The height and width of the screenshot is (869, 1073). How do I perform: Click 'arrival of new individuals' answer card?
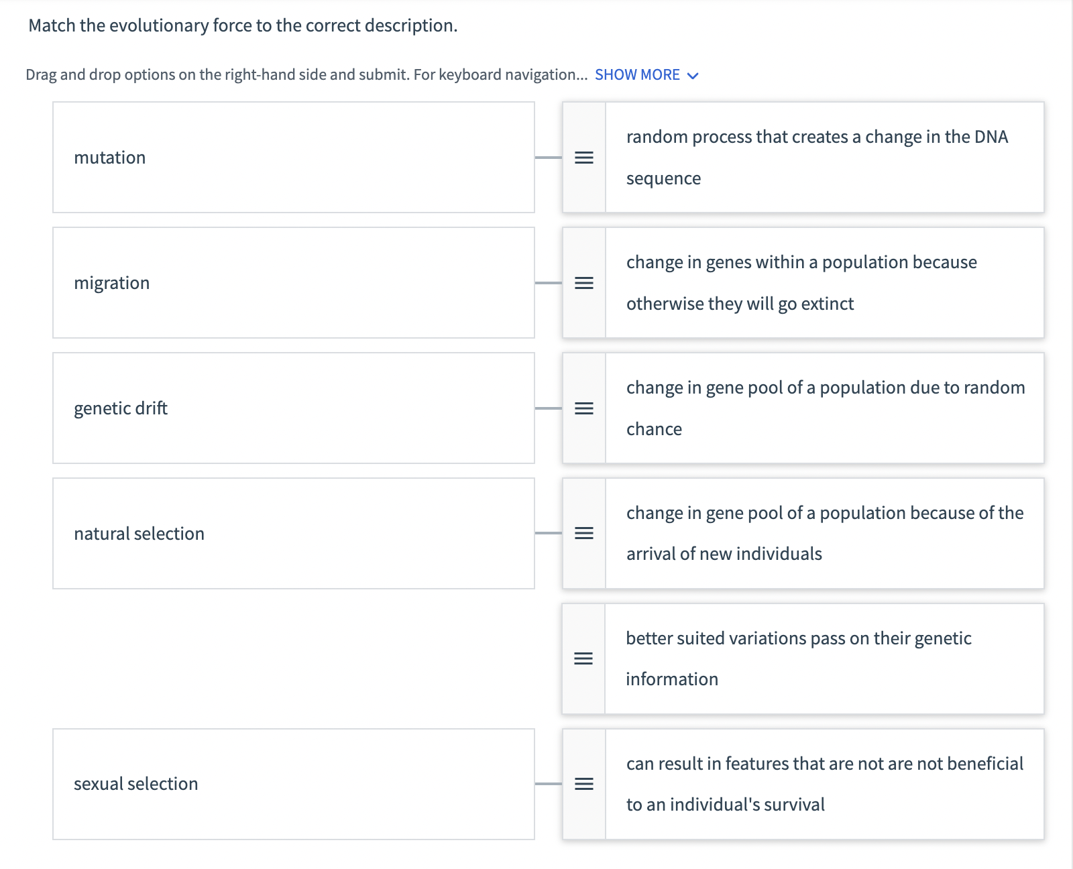pyautogui.click(x=824, y=533)
